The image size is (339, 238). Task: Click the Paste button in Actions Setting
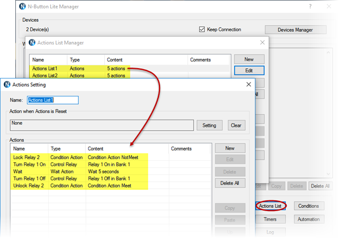tap(230, 220)
